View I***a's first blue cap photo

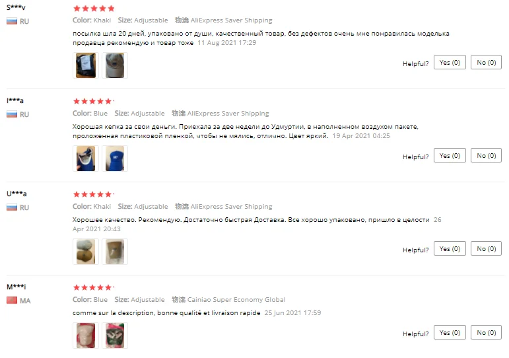point(86,159)
